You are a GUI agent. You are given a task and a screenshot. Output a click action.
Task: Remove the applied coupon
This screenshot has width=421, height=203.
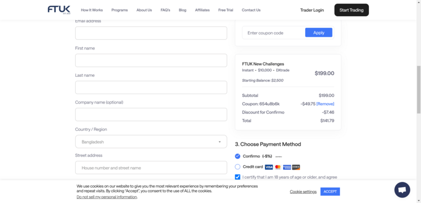click(325, 104)
